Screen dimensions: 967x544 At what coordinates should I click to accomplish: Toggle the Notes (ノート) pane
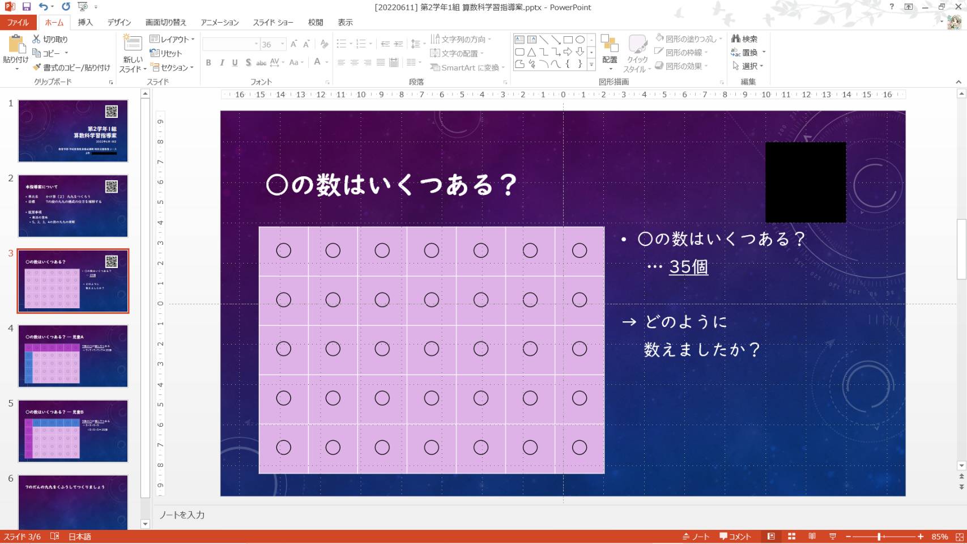pyautogui.click(x=696, y=537)
